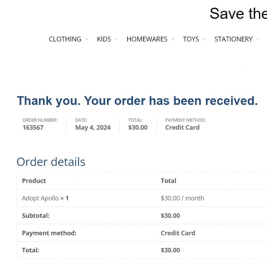Expand the chevron arrow beside HOMEWARES

pos(173,39)
